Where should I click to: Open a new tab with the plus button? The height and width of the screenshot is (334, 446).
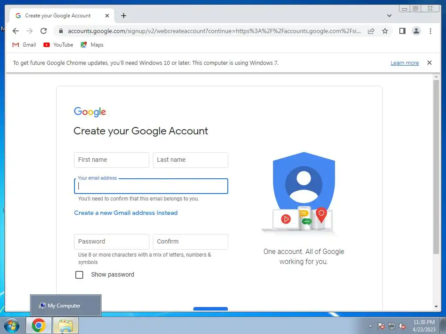coord(124,16)
